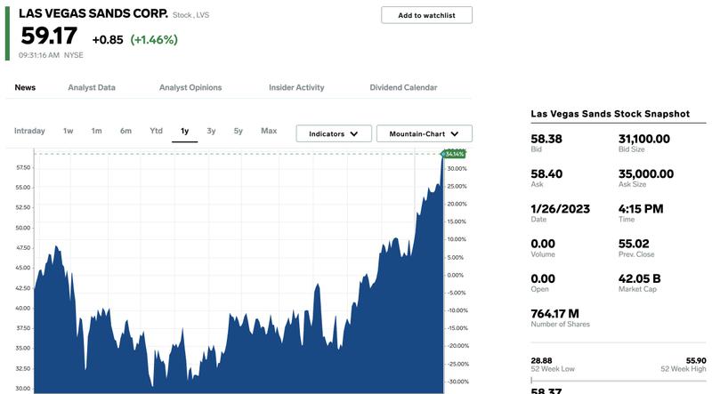The image size is (712, 394).
Task: Select the 1m chart range
Action: pos(96,131)
